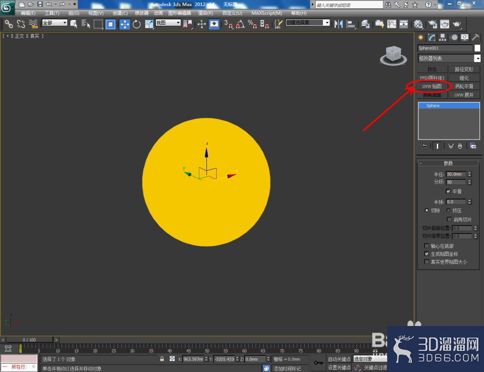Toggle the Keyboard Shortcut Override icon

click(x=214, y=24)
